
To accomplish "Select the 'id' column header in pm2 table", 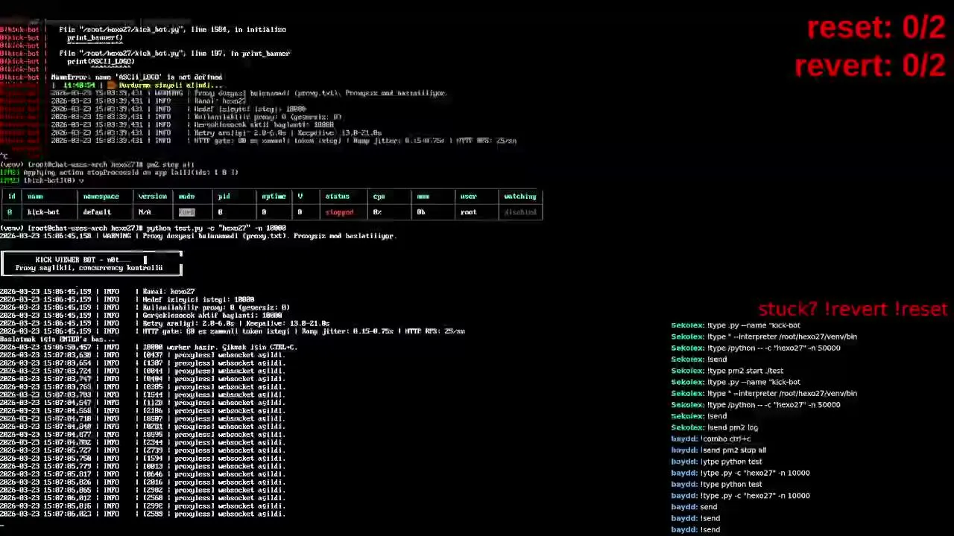I will [11, 197].
